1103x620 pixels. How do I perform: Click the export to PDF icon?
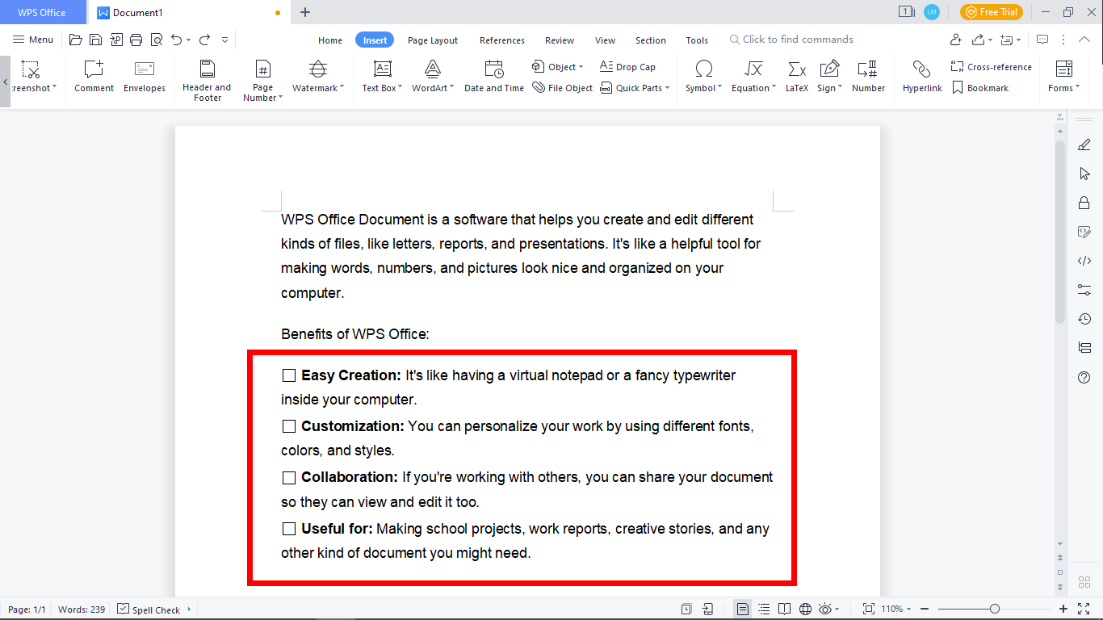tap(116, 40)
